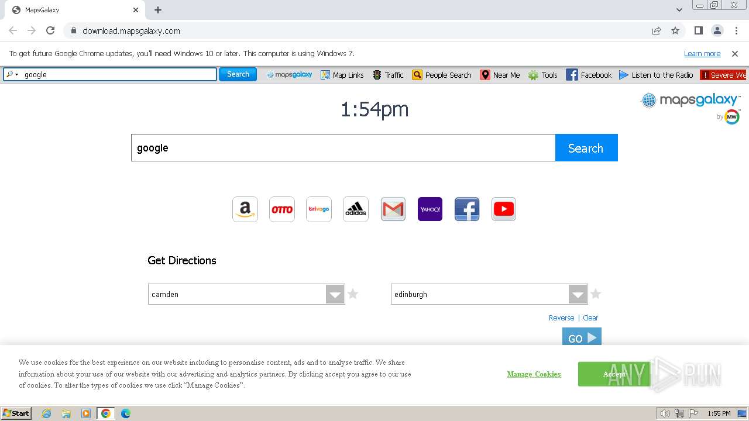Open File Explorer from taskbar
Viewport: 749px width, 421px height.
click(66, 413)
